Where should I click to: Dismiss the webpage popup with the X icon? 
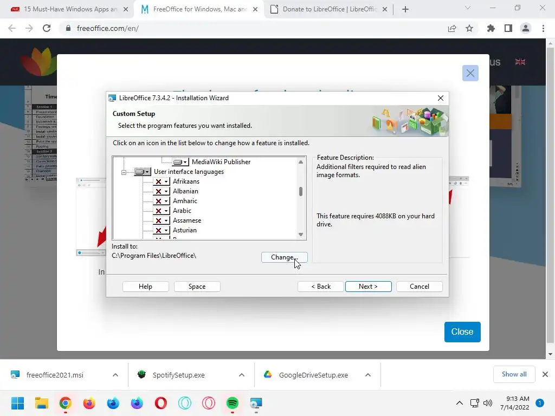[x=470, y=73]
